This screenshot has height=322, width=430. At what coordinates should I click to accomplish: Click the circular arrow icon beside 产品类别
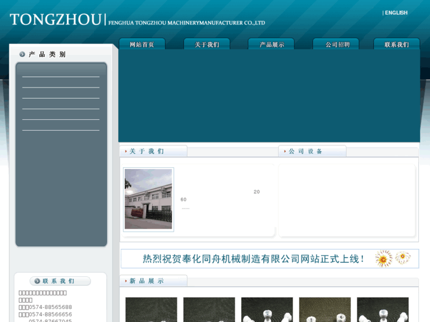pyautogui.click(x=22, y=54)
